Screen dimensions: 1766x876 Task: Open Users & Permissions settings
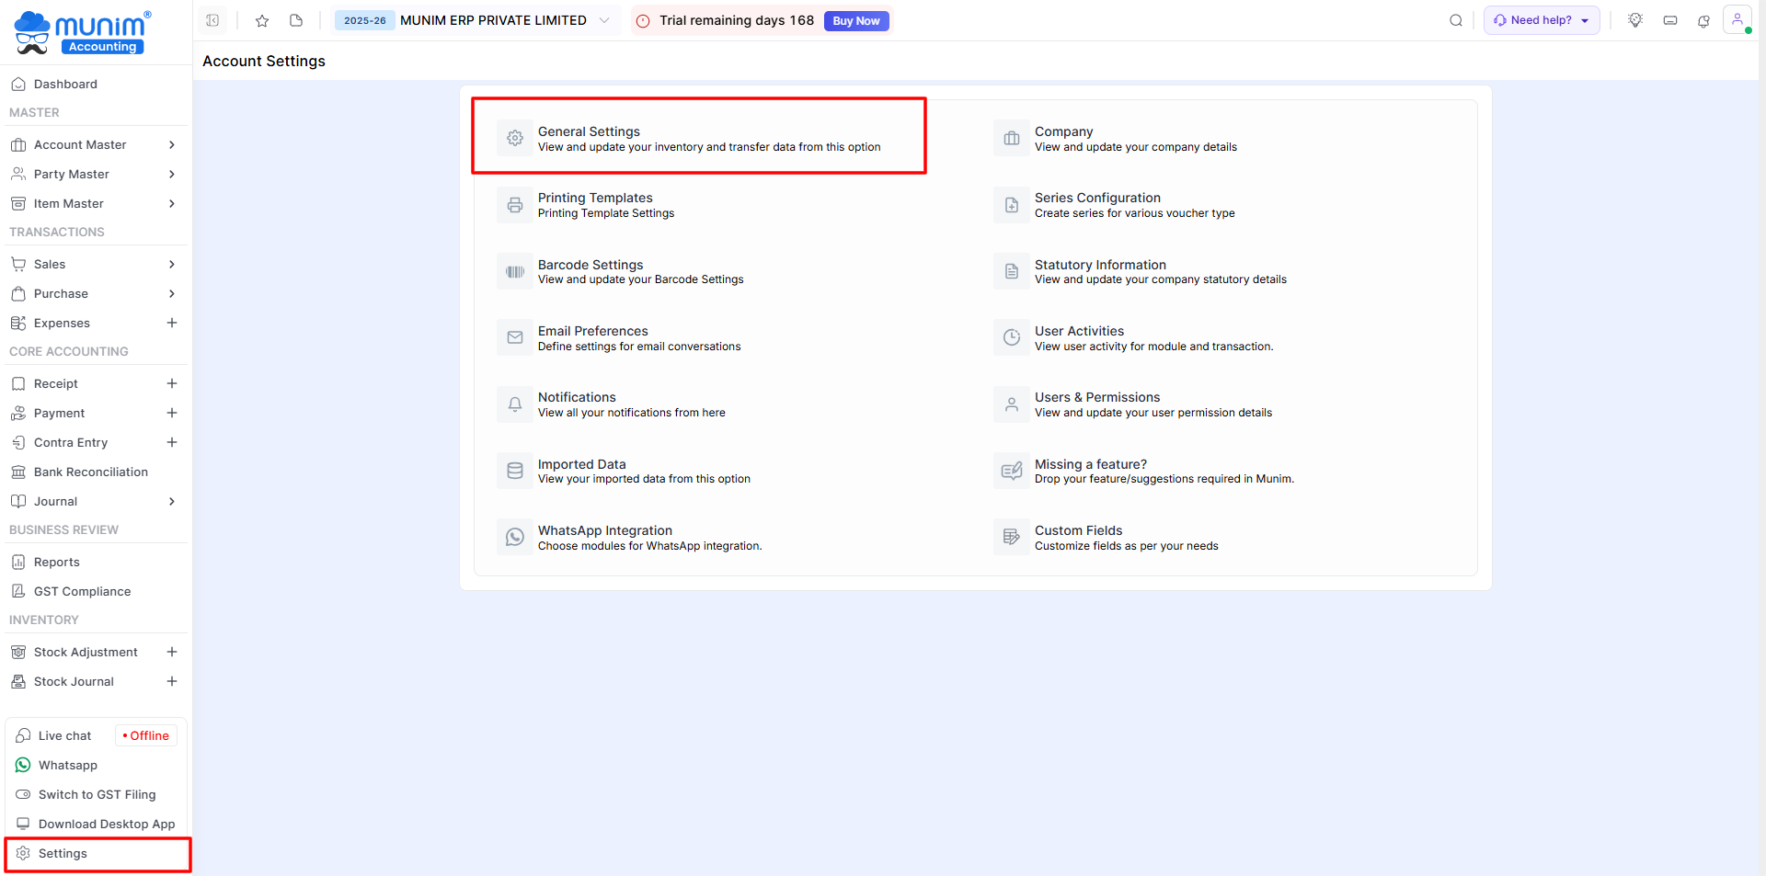click(1096, 398)
